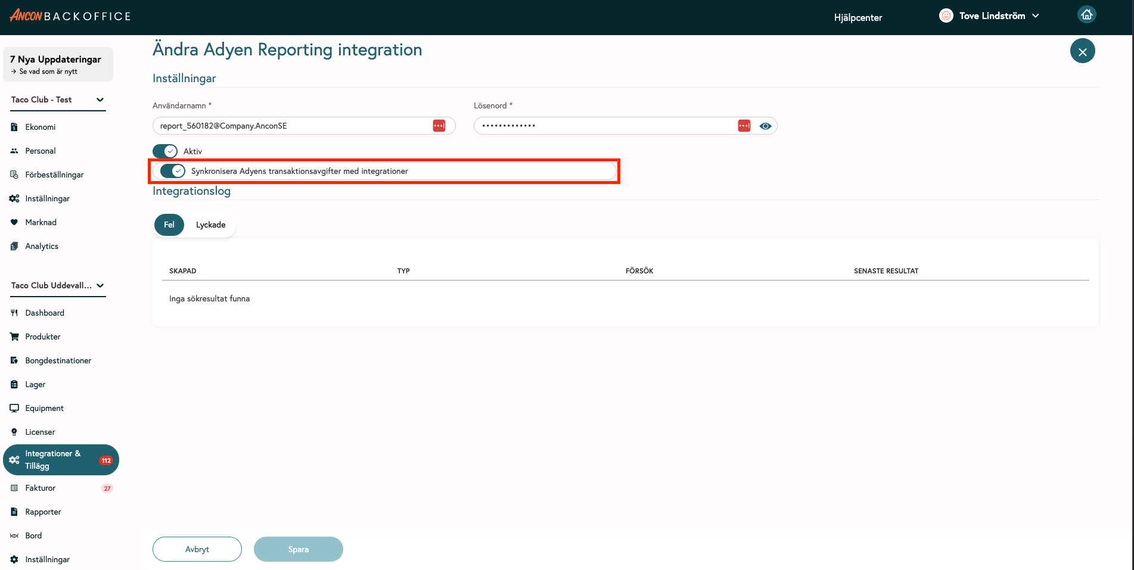Open Förbeställningar in the sidebar
Viewport: 1134px width, 570px height.
pyautogui.click(x=54, y=175)
